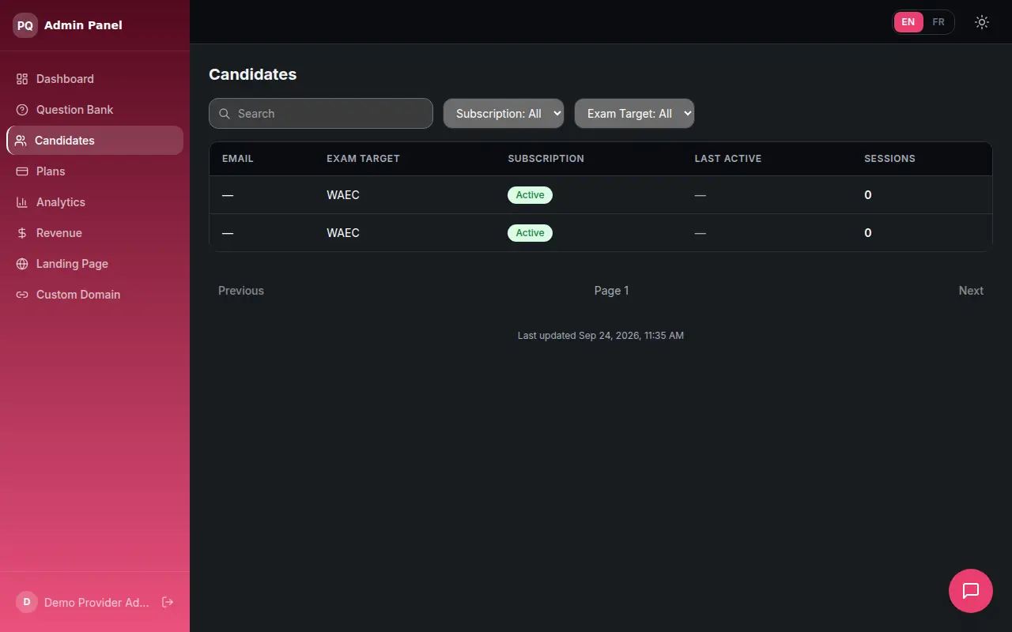The height and width of the screenshot is (632, 1012).
Task: Click the LAST ACTIVE column header
Action: (728, 159)
